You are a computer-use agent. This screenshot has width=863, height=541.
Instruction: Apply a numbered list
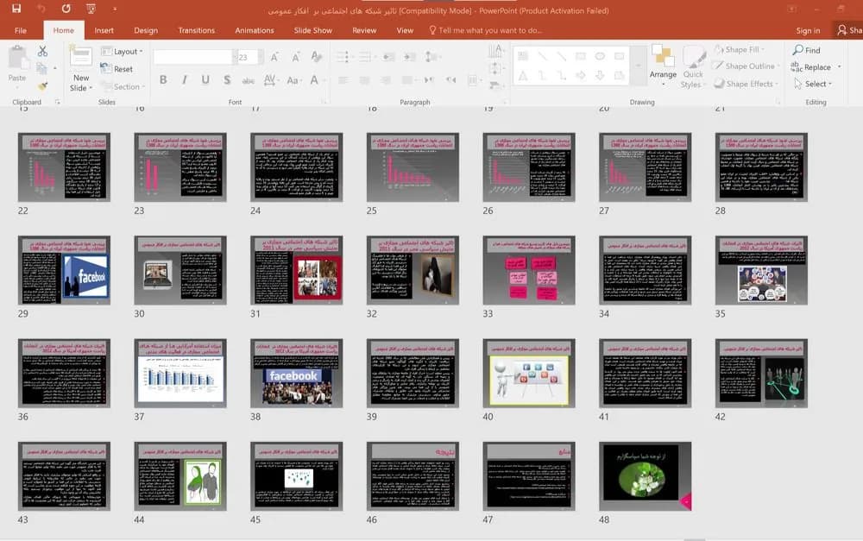[365, 57]
